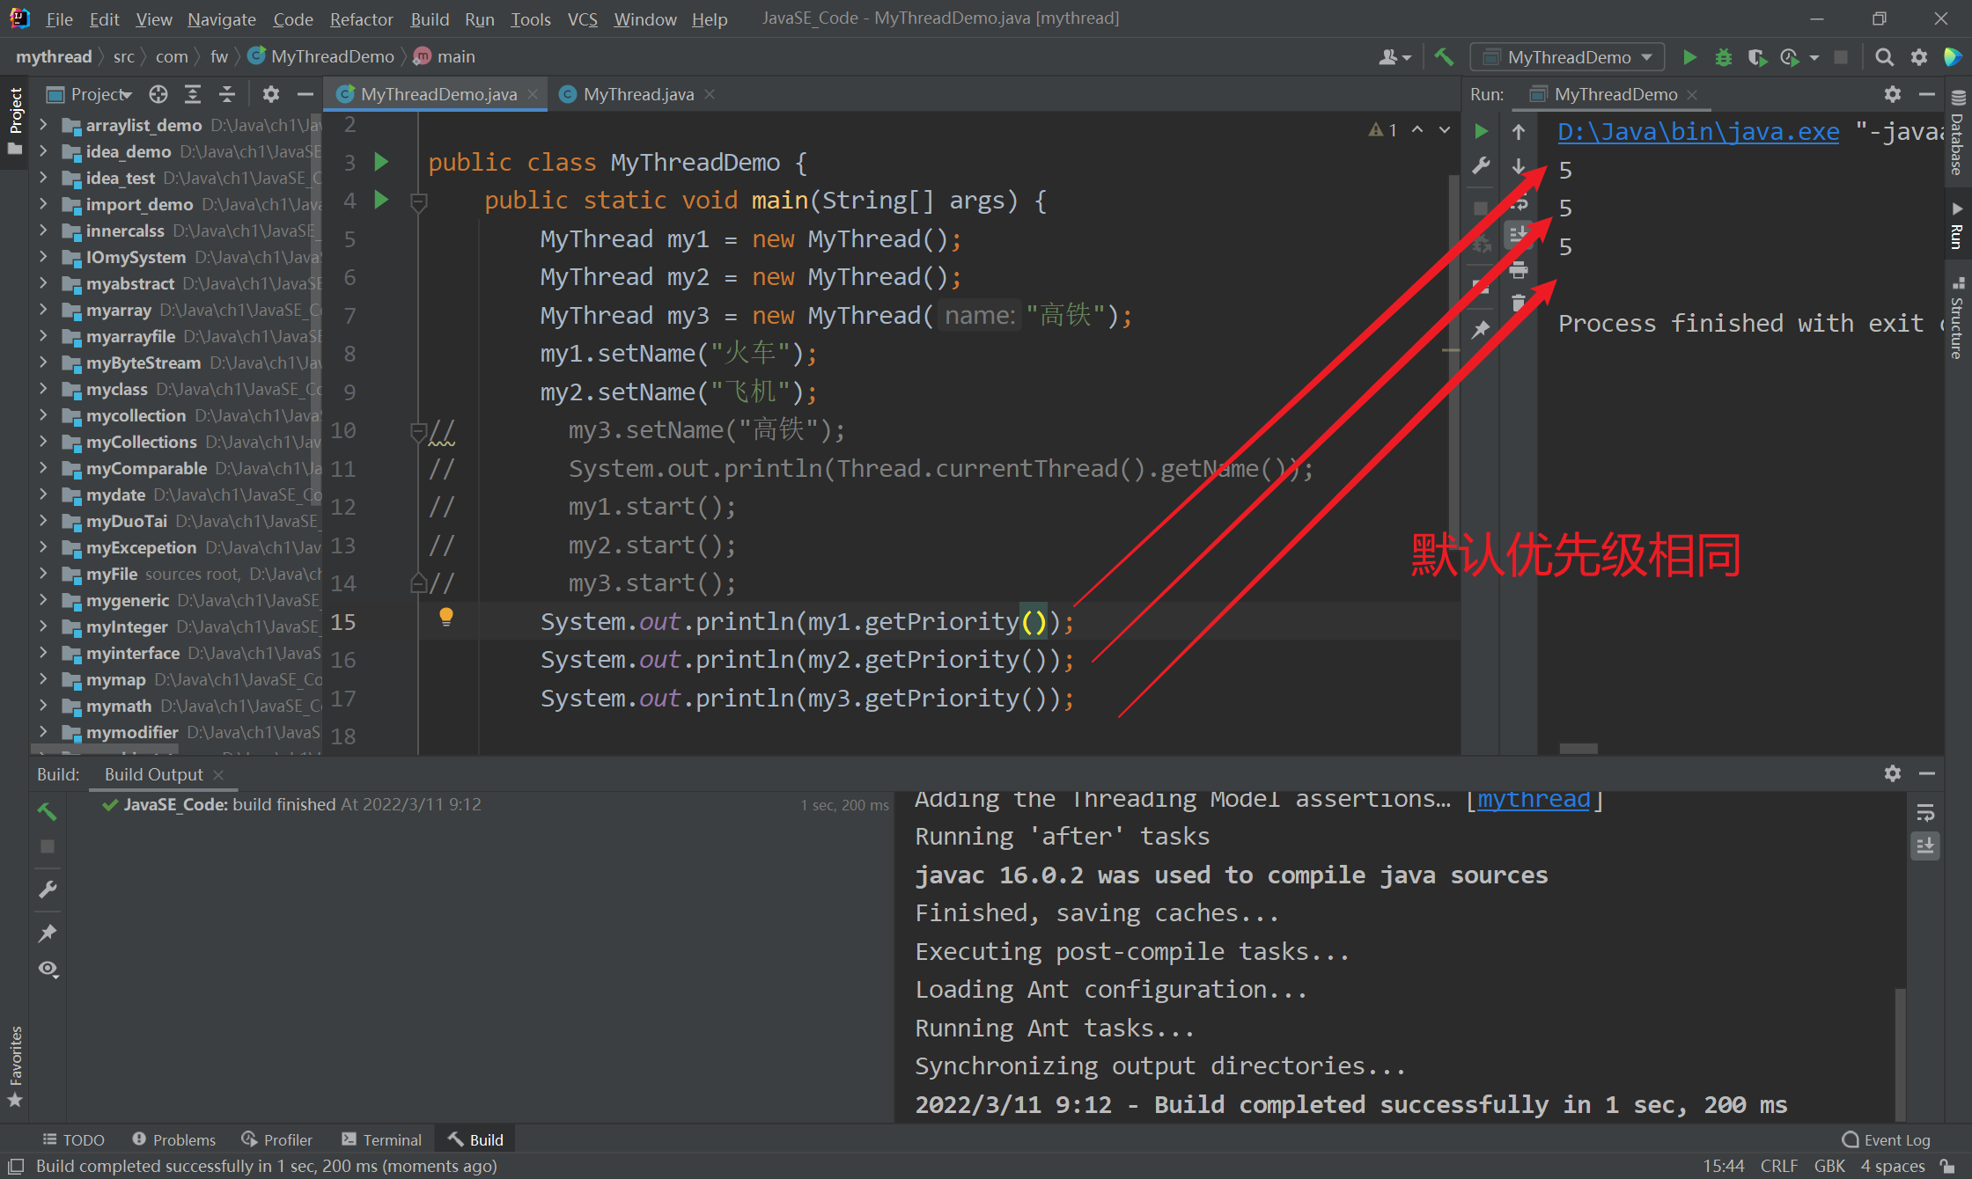The height and width of the screenshot is (1179, 1972).
Task: Click the Run console horizontal scrollbar
Action: click(x=1578, y=748)
